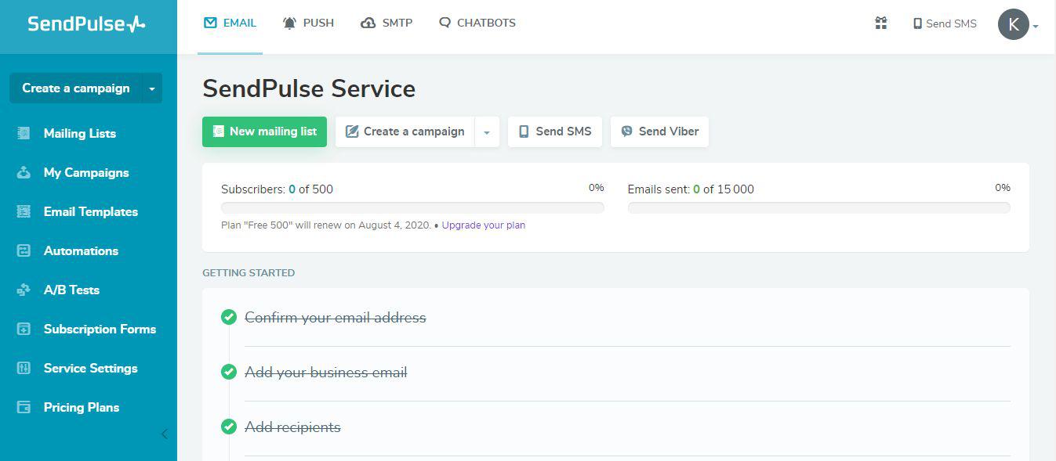Click Pricing Plans sidebar icon

pyautogui.click(x=24, y=407)
